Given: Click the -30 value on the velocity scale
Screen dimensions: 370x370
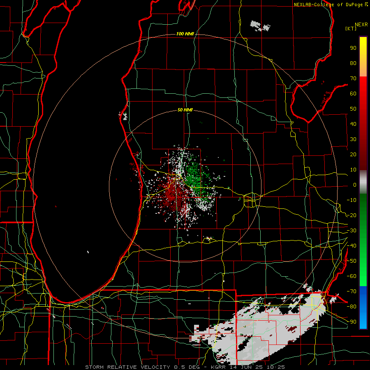Looking at the screenshot, I should (351, 231).
